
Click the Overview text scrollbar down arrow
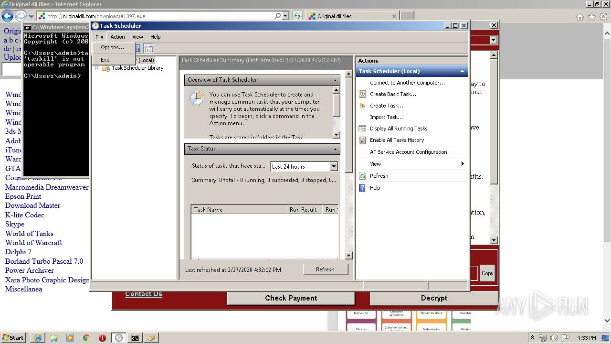tap(336, 135)
